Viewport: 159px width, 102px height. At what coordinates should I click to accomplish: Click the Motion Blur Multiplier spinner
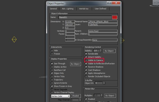[x=102, y=95]
